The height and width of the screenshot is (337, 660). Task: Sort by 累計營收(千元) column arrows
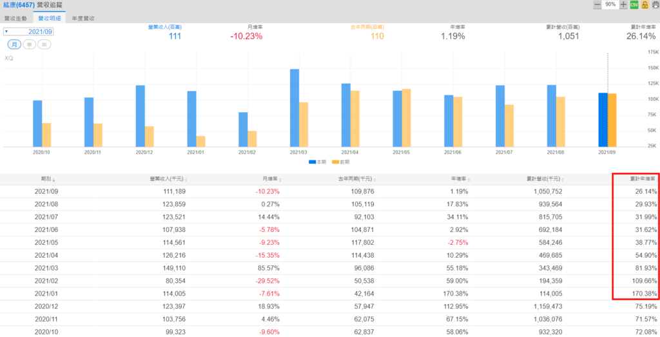tap(563, 180)
